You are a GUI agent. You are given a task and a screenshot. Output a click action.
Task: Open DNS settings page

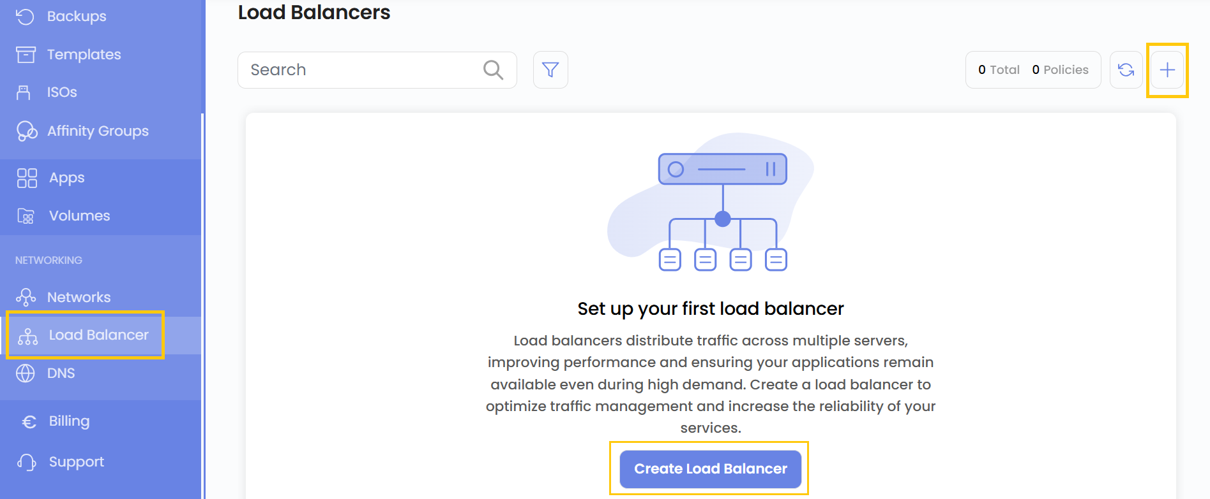[61, 373]
